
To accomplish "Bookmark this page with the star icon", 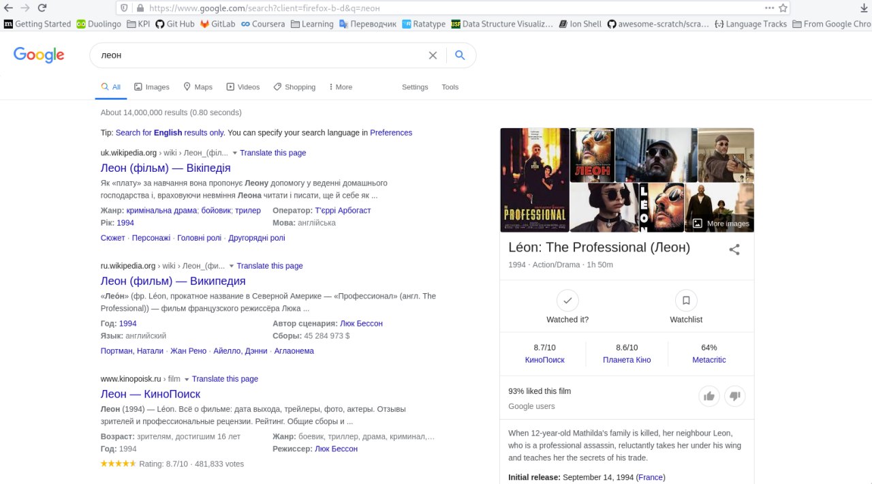I will click(x=783, y=8).
